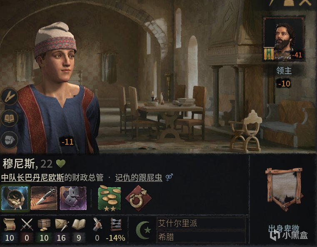Click the abacus -14% stat icon
The image size is (317, 247).
coord(116,225)
